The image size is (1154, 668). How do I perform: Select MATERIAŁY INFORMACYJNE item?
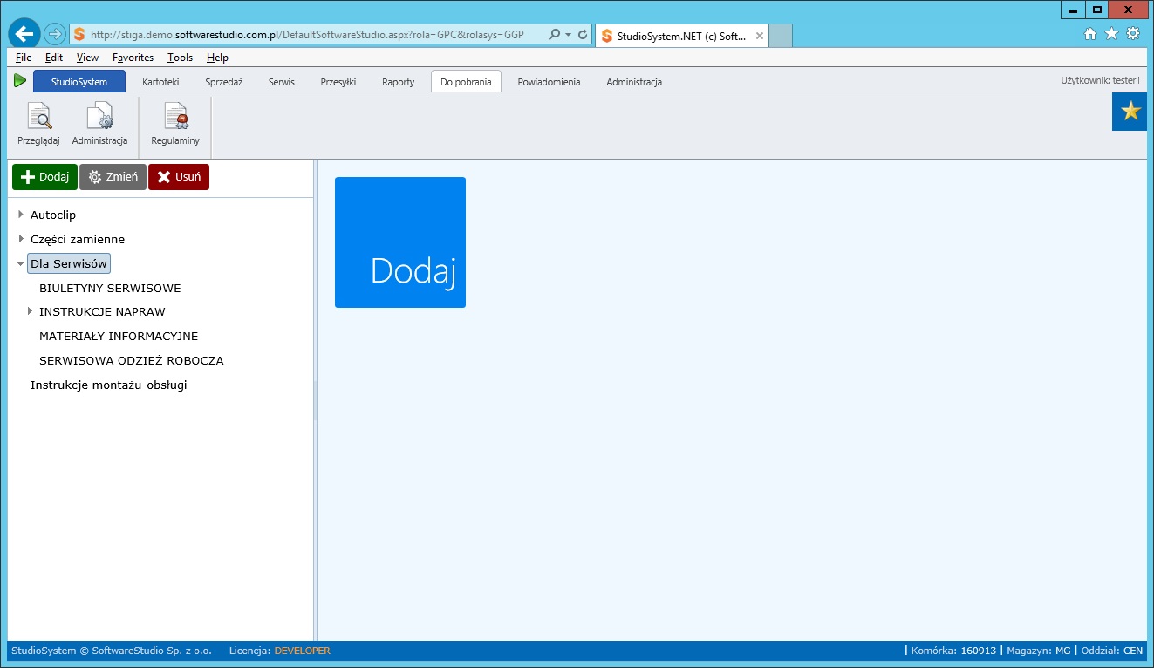point(119,336)
